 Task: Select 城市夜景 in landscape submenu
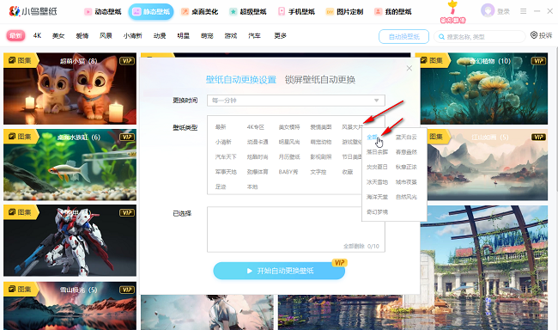pos(406,182)
